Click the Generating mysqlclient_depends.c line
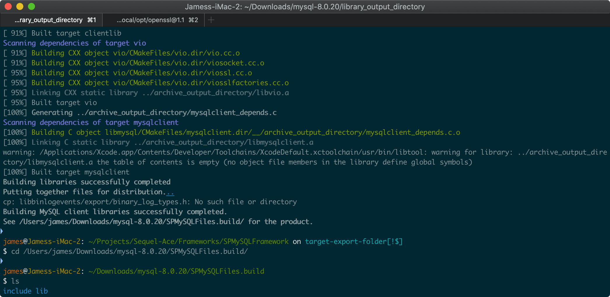610x297 pixels. (x=140, y=113)
